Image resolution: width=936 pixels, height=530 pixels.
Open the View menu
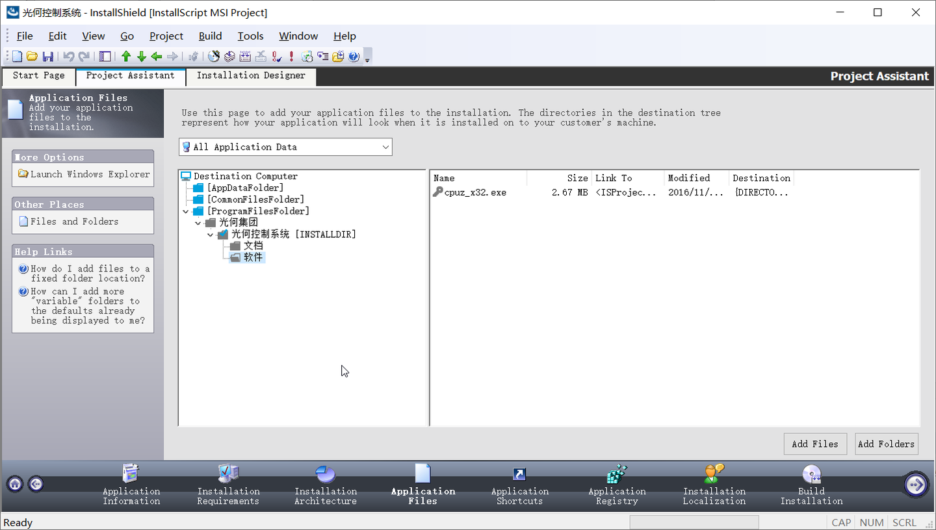click(x=94, y=36)
